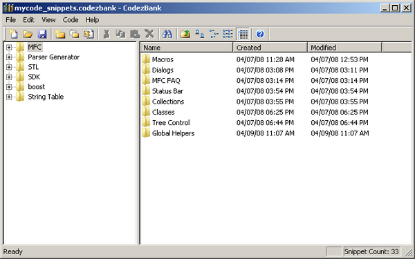Click the Macros created date 11:28 AM
This screenshot has height=259, width=415.
point(266,59)
